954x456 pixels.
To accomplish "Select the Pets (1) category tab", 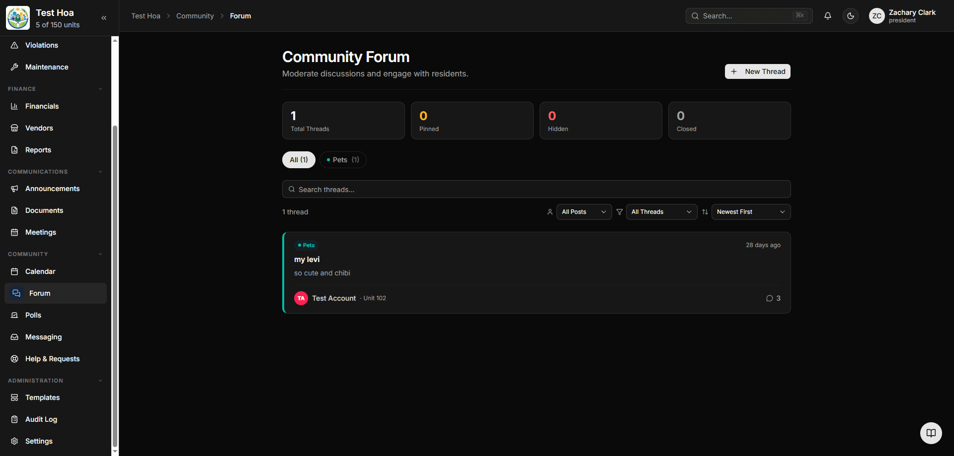I will click(343, 160).
